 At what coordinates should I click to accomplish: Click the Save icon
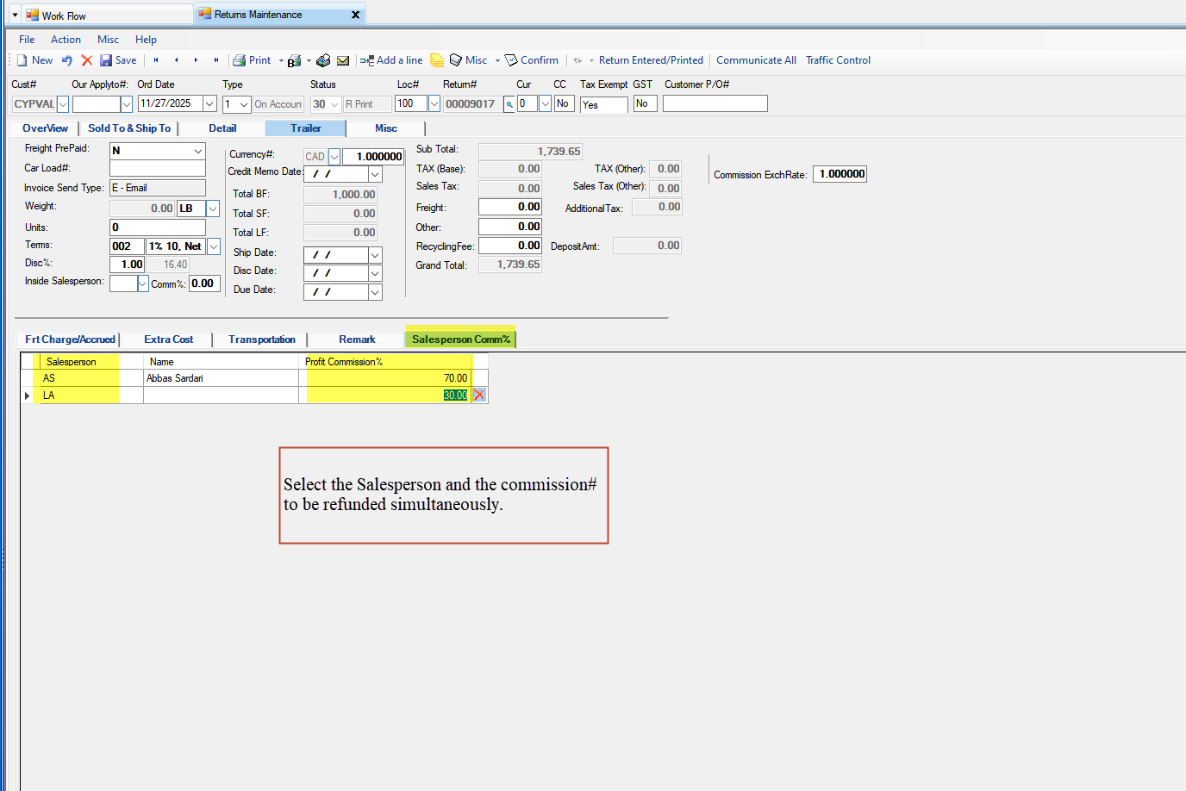(112, 60)
